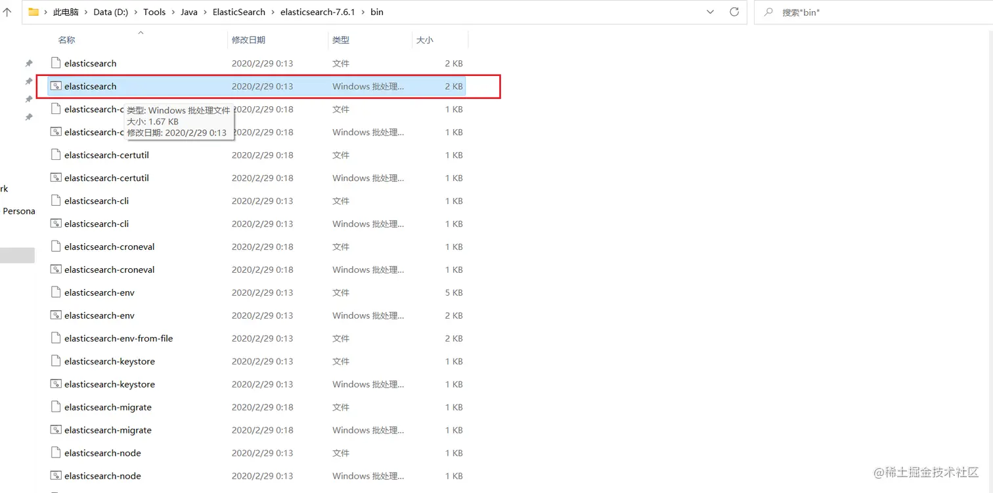This screenshot has height=493, width=993.
Task: Click the icon of the plain elasticsearch 文件 entry
Action: [56, 63]
